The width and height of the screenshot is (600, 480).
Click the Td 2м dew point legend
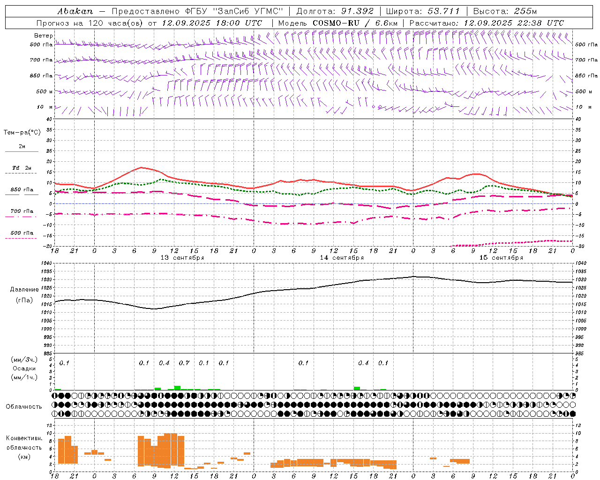[22, 168]
